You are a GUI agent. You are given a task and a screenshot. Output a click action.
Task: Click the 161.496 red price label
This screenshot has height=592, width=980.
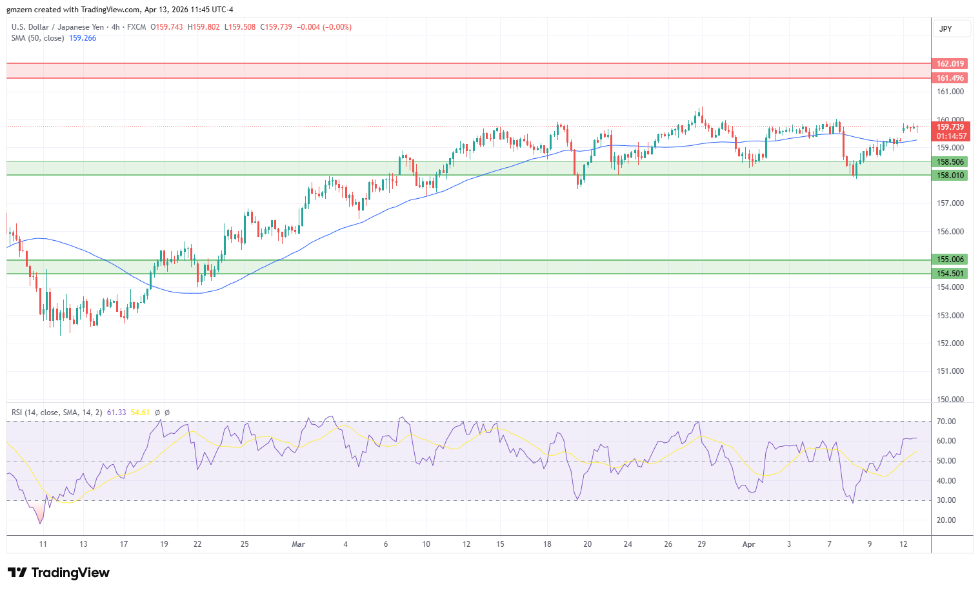tap(950, 78)
